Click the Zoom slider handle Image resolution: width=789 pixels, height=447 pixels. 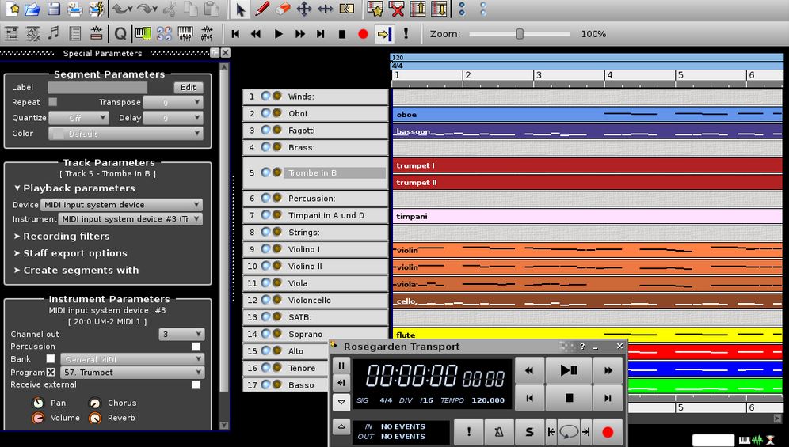tap(520, 34)
